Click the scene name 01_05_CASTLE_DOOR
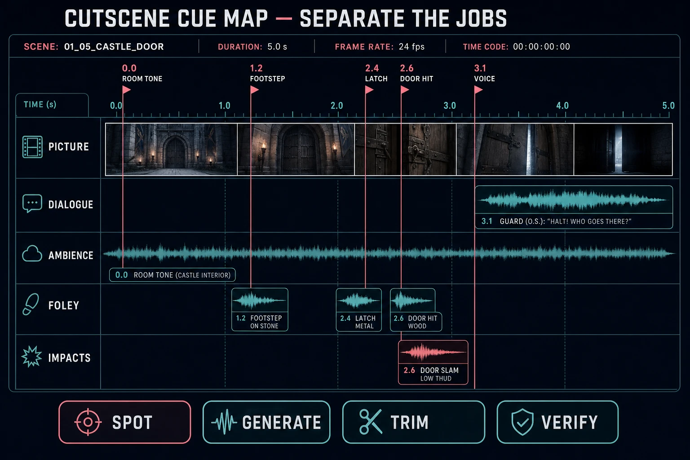Viewport: 690px width, 460px height. [114, 47]
